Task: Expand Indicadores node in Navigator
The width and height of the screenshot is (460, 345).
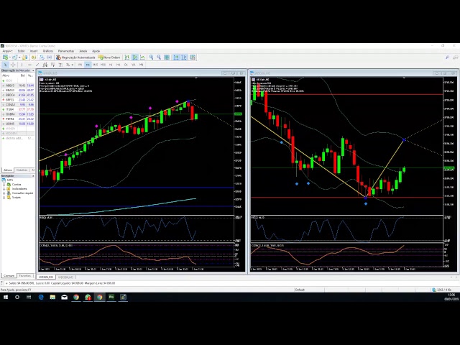Action: [4, 189]
